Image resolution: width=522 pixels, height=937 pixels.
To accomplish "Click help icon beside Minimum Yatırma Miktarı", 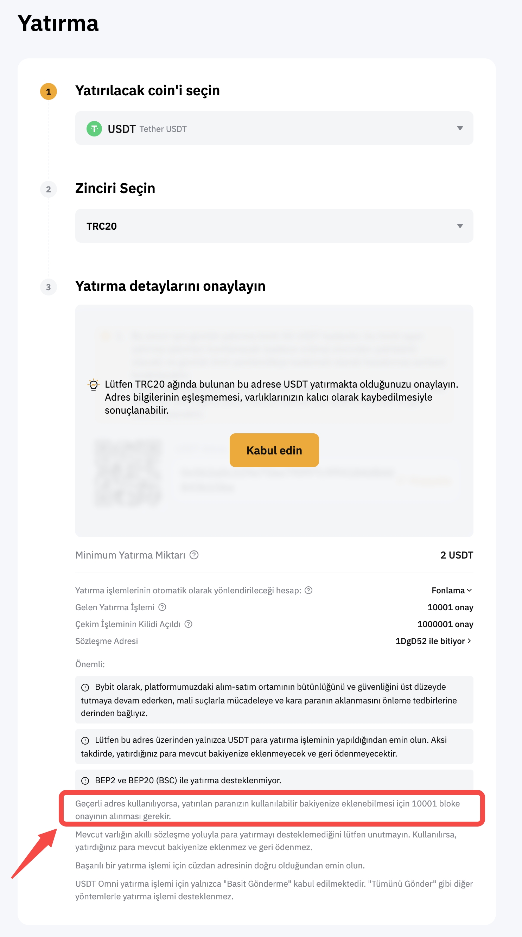I will click(x=194, y=555).
